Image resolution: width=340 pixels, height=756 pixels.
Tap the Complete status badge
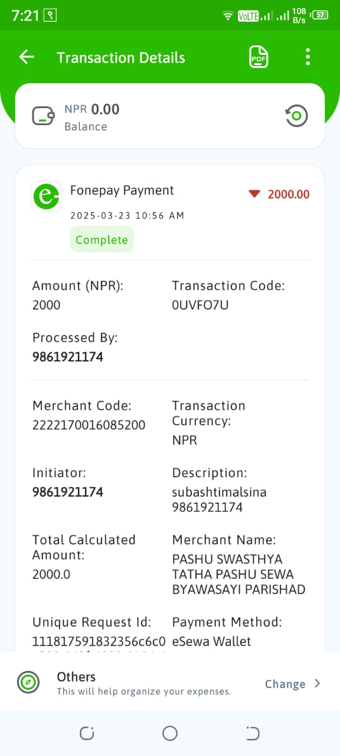pyautogui.click(x=102, y=240)
